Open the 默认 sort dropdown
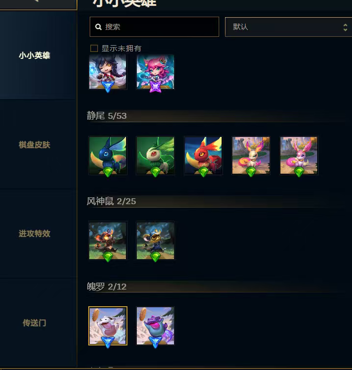 pos(289,27)
